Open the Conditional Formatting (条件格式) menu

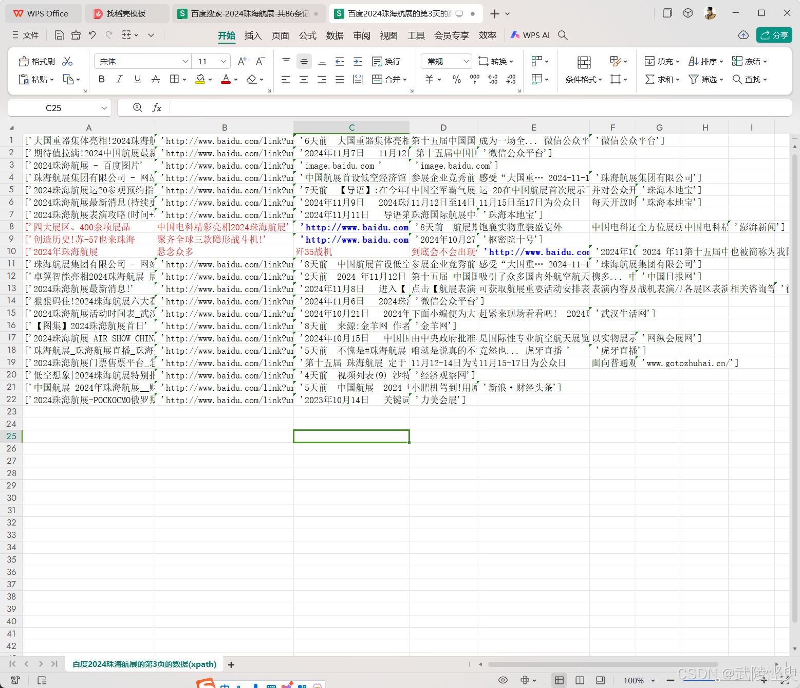point(584,79)
